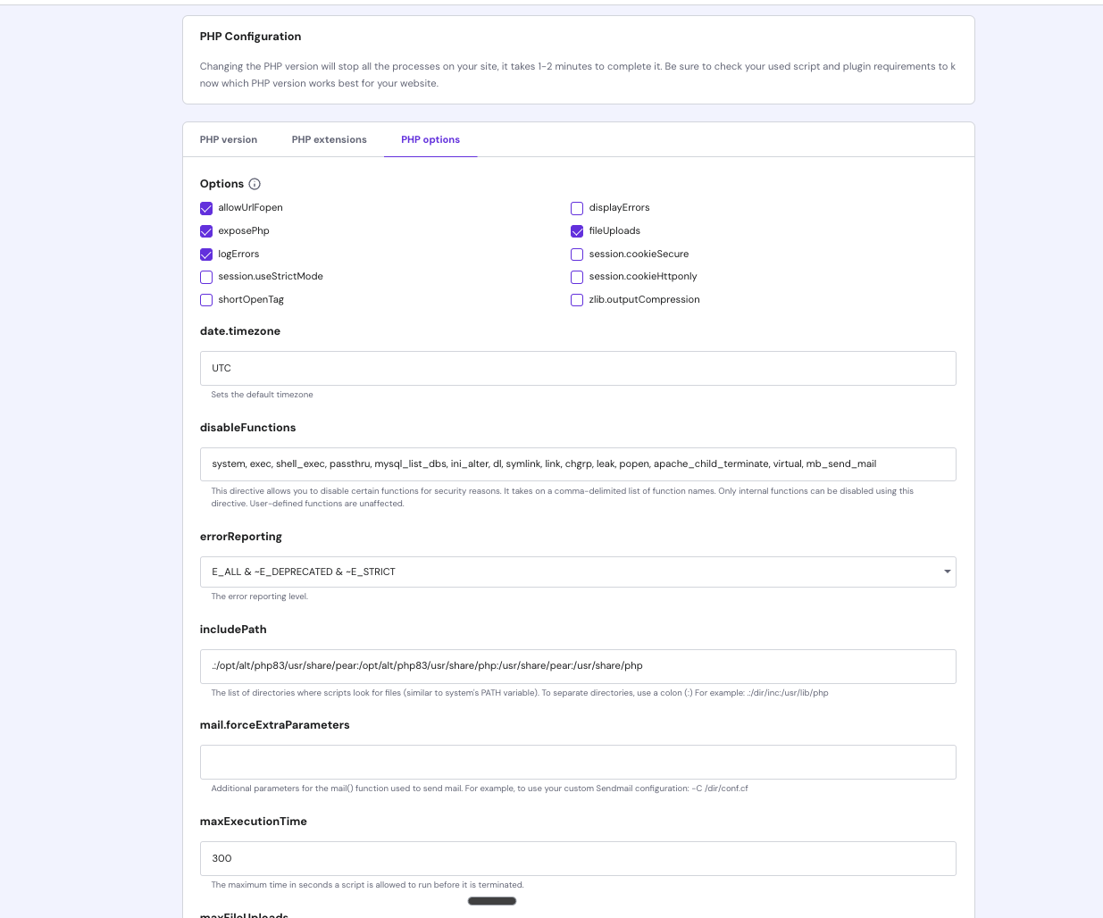This screenshot has height=918, width=1103.
Task: Enable session.cookieSecure checkbox
Action: click(577, 255)
